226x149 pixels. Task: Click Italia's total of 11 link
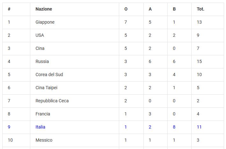click(199, 127)
